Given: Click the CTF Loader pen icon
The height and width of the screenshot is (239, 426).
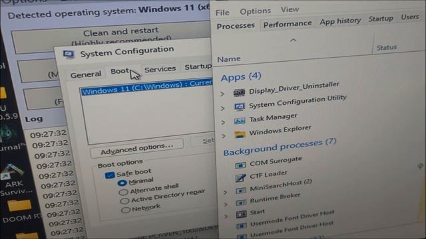Looking at the screenshot, I should point(241,178).
